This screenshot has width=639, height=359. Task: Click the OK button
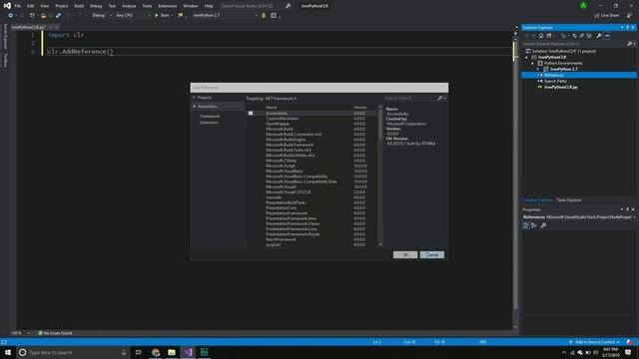(x=405, y=255)
